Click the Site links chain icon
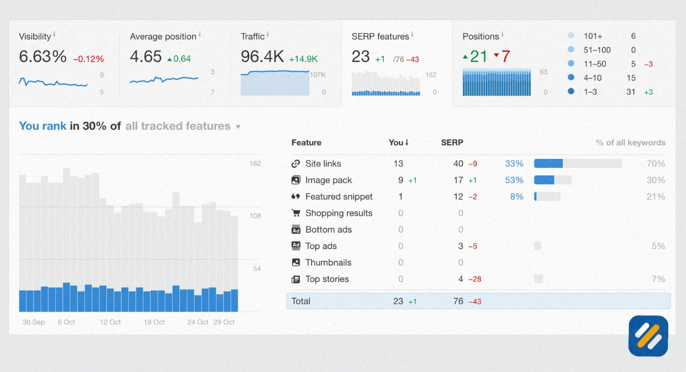 [295, 164]
